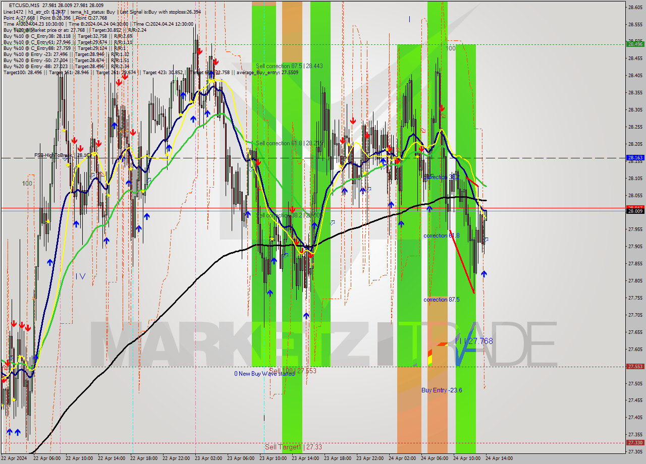The image size is (646, 464).
Task: Click the 28.605 price axis value
Action: 635,7
